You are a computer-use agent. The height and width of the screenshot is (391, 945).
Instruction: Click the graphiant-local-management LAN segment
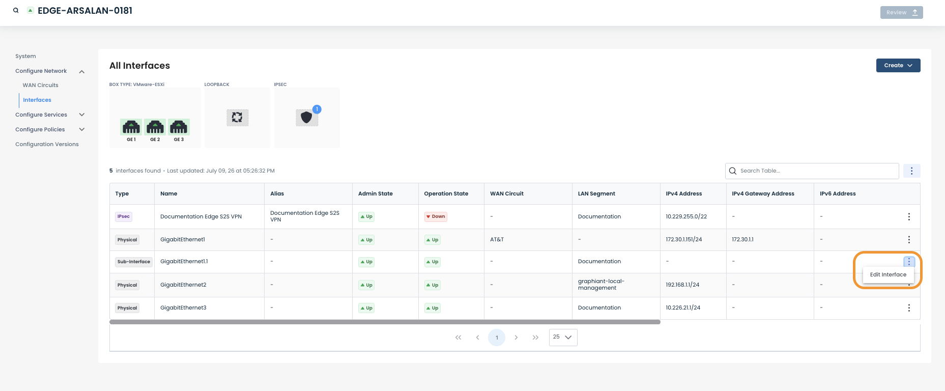(x=601, y=285)
